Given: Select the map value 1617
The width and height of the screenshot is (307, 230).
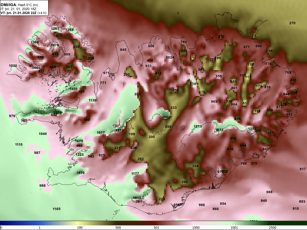Looking at the screenshot, I should click(x=101, y=132).
